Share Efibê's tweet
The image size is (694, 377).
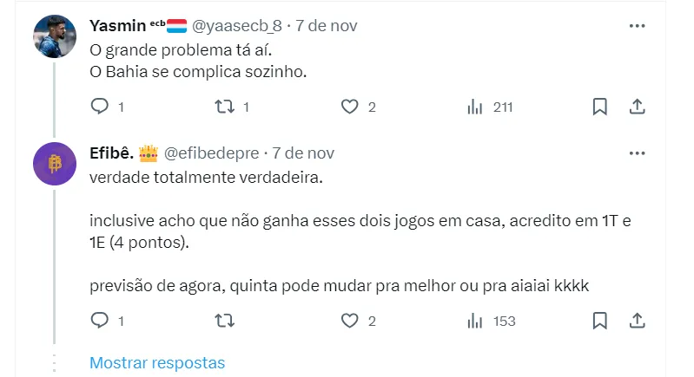click(x=637, y=321)
